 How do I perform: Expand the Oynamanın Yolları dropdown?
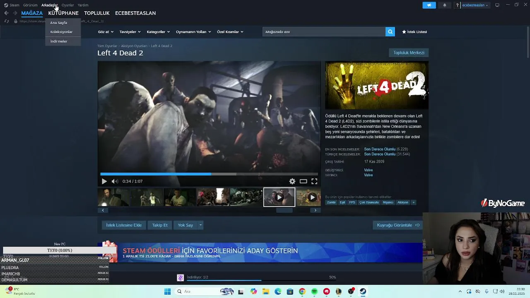193,32
